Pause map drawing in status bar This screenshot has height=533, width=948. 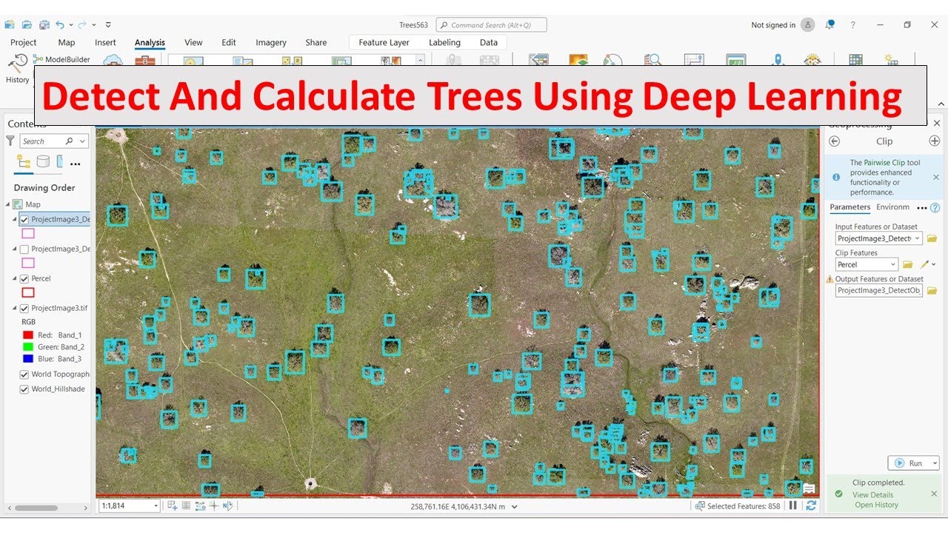pos(793,506)
